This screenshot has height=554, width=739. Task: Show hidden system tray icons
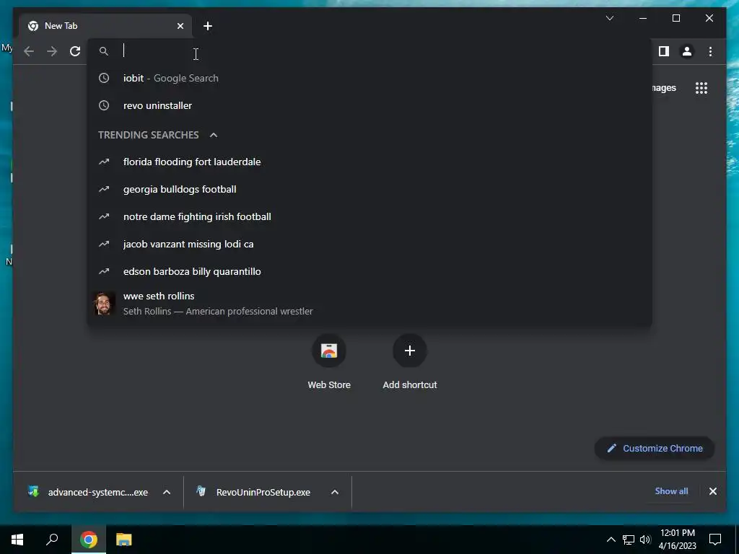(611, 540)
